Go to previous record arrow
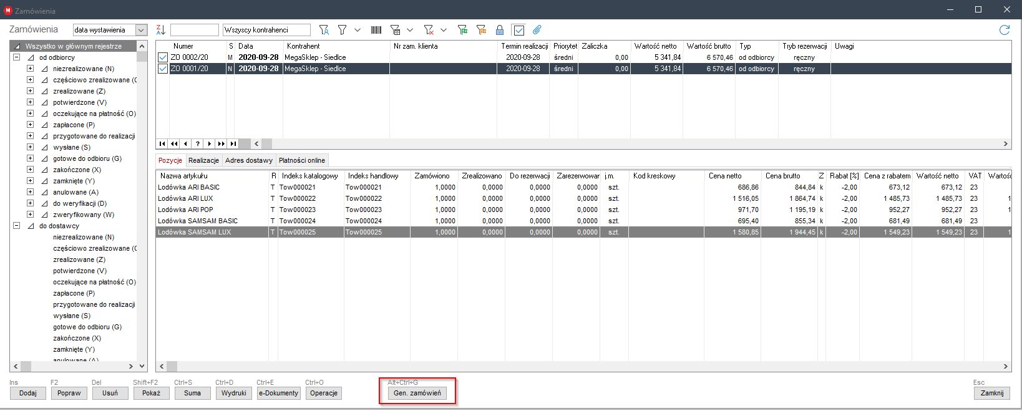Image resolution: width=1022 pixels, height=411 pixels. (x=185, y=143)
